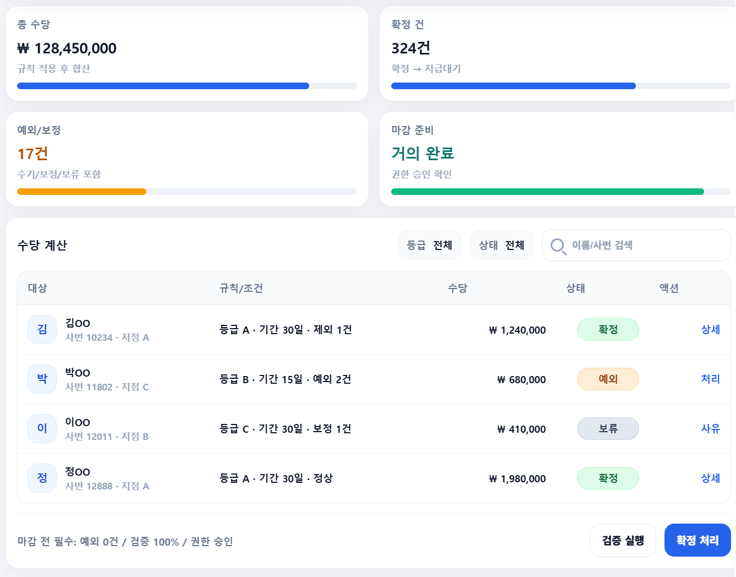The image size is (736, 577).
Task: Click the orange 예외 status badge
Action: tap(608, 379)
